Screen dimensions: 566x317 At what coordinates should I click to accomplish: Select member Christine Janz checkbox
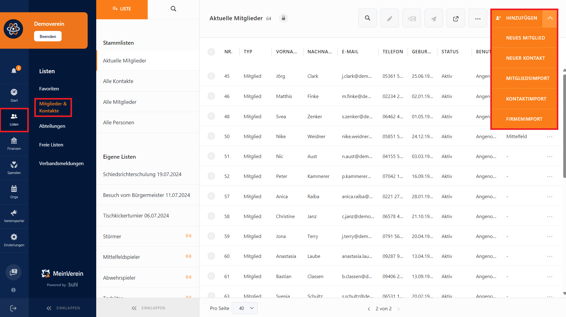211,216
